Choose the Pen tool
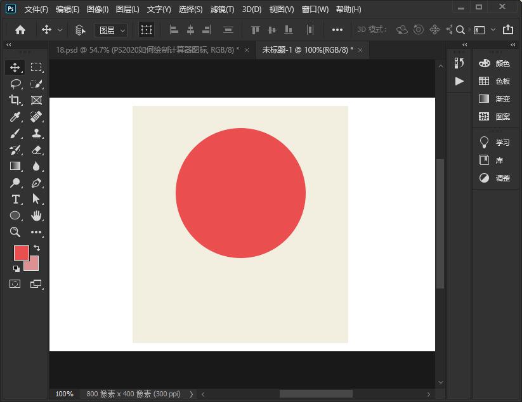This screenshot has height=402, width=522. click(x=36, y=183)
